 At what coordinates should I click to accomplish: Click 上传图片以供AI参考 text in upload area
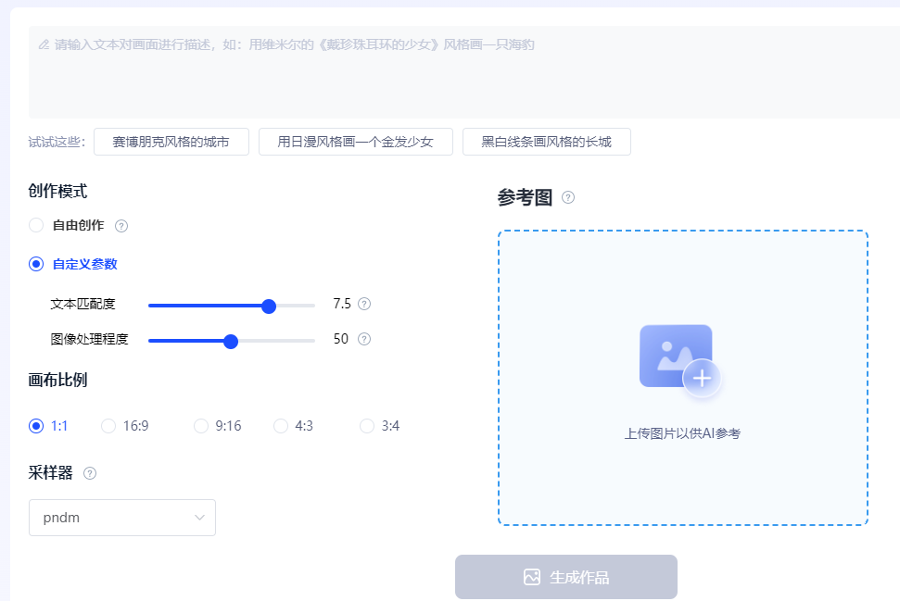[682, 433]
